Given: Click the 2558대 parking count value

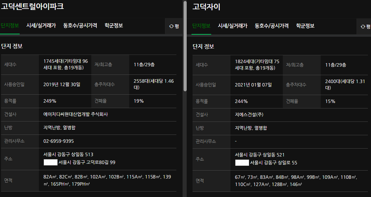Looking at the screenshot, I should [154, 84].
